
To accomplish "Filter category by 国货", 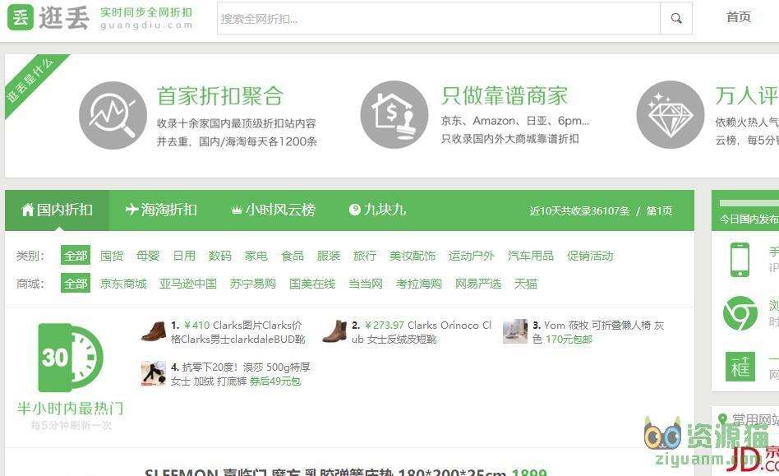I will (112, 256).
